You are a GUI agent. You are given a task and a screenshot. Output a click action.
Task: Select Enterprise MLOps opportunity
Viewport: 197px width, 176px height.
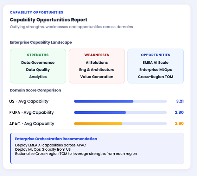(155, 70)
